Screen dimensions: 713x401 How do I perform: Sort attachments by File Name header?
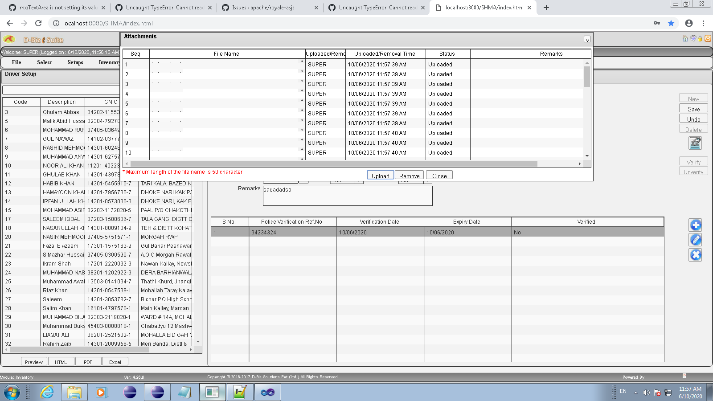(x=227, y=53)
